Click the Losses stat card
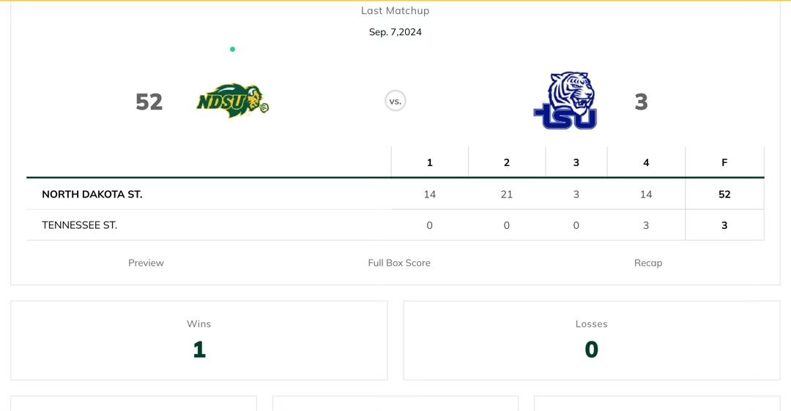The width and height of the screenshot is (791, 411). tap(592, 341)
